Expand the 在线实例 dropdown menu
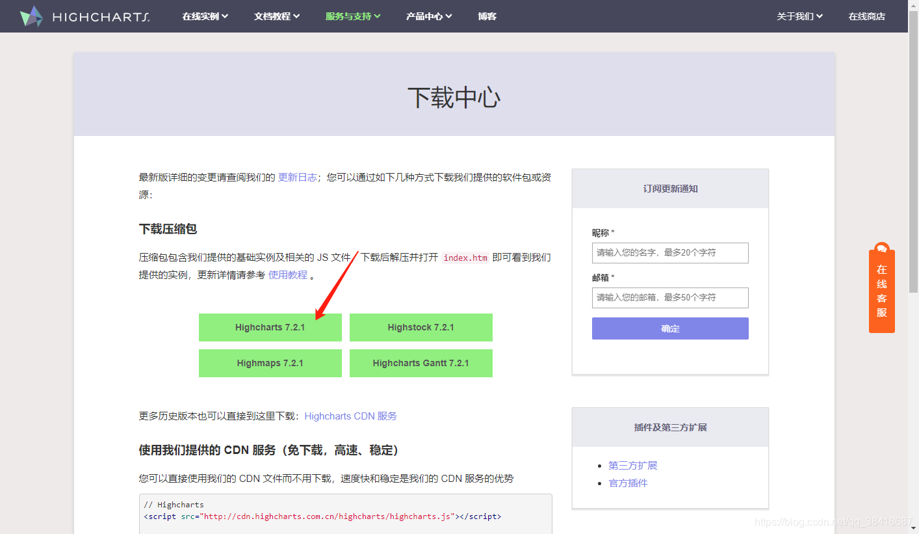919x534 pixels. 205,16
